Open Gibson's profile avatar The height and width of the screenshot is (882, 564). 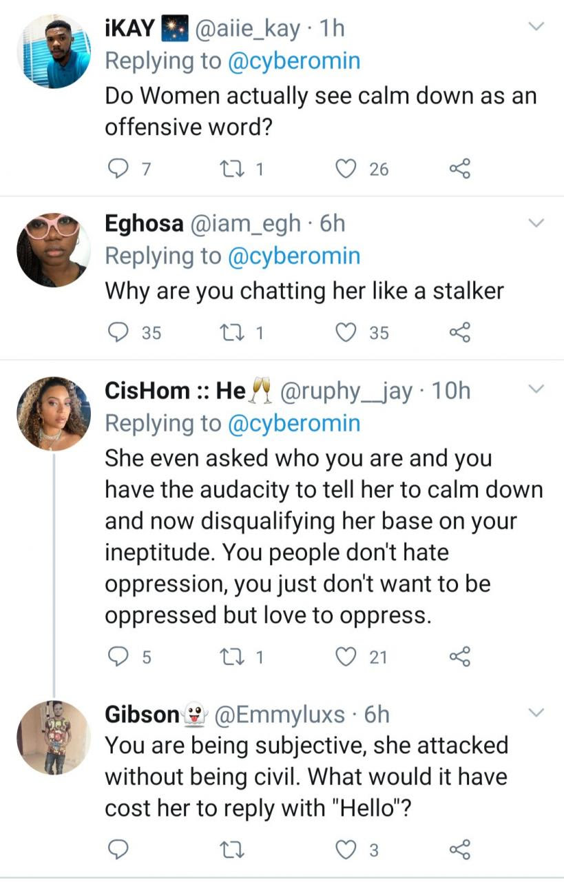(x=53, y=737)
